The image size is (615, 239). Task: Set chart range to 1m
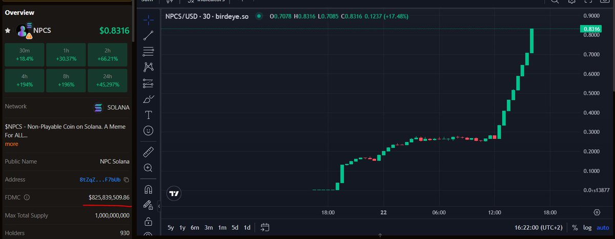point(222,227)
